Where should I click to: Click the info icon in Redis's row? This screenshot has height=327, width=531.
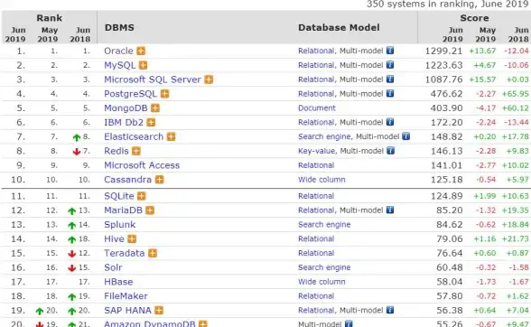[x=390, y=151]
